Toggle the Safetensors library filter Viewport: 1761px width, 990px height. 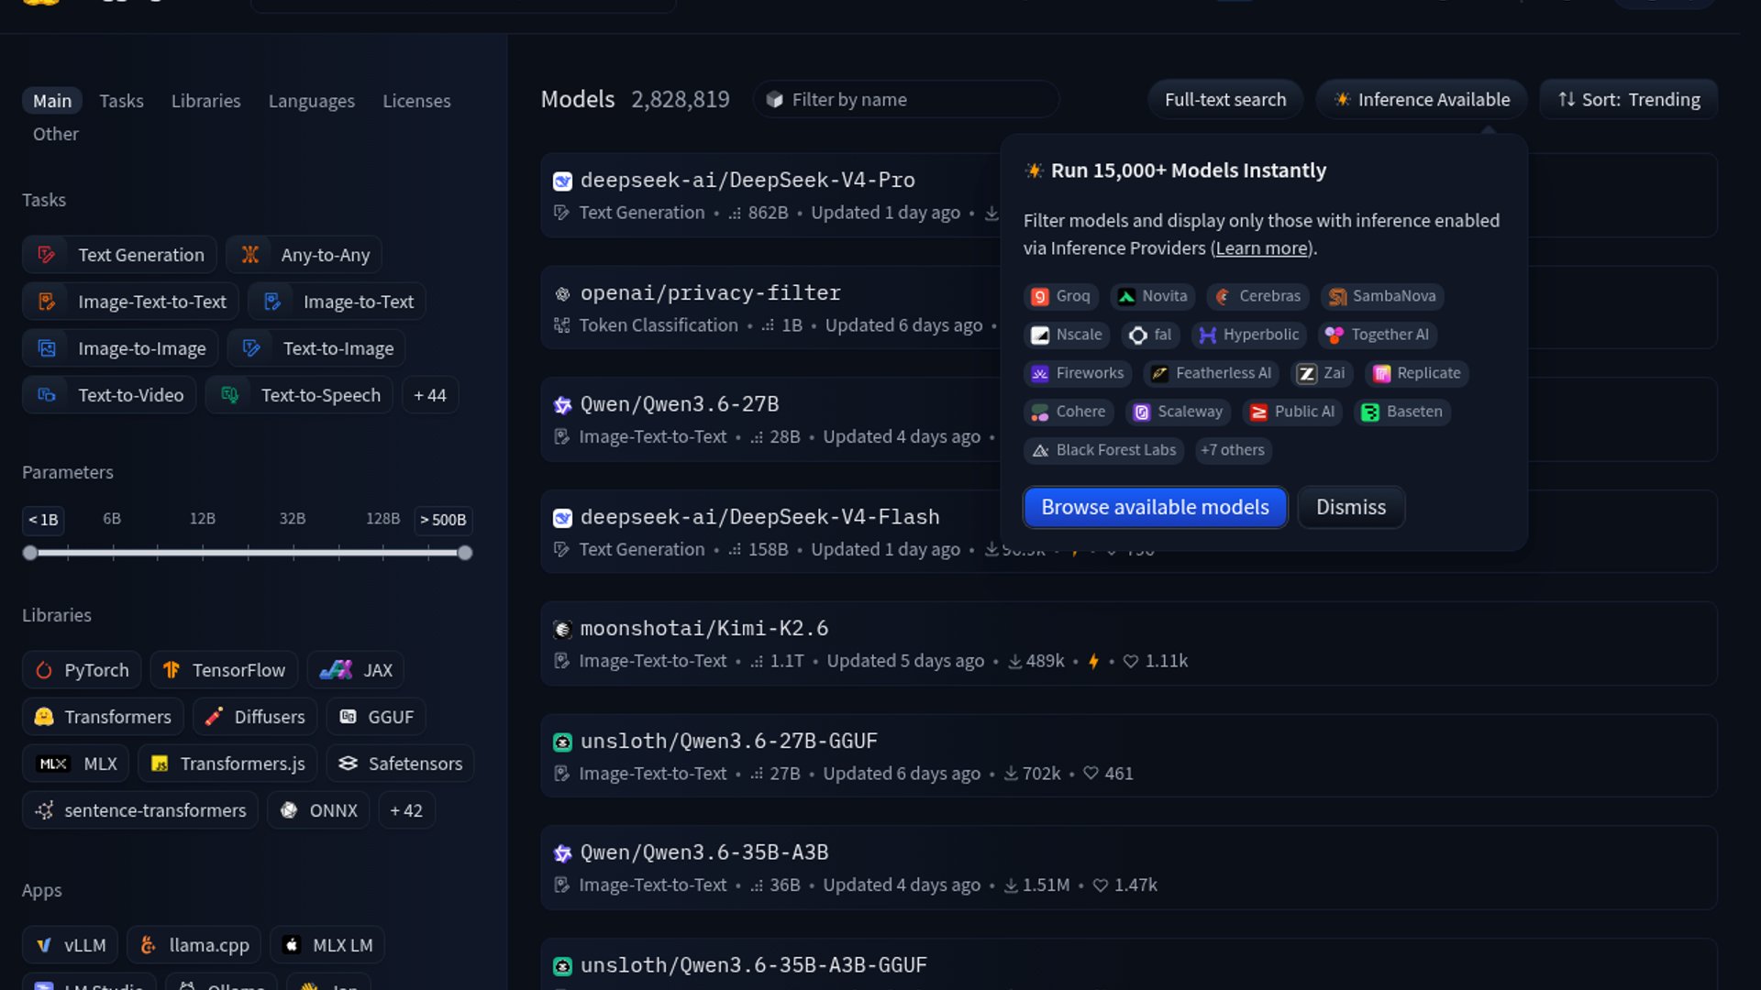(x=400, y=764)
